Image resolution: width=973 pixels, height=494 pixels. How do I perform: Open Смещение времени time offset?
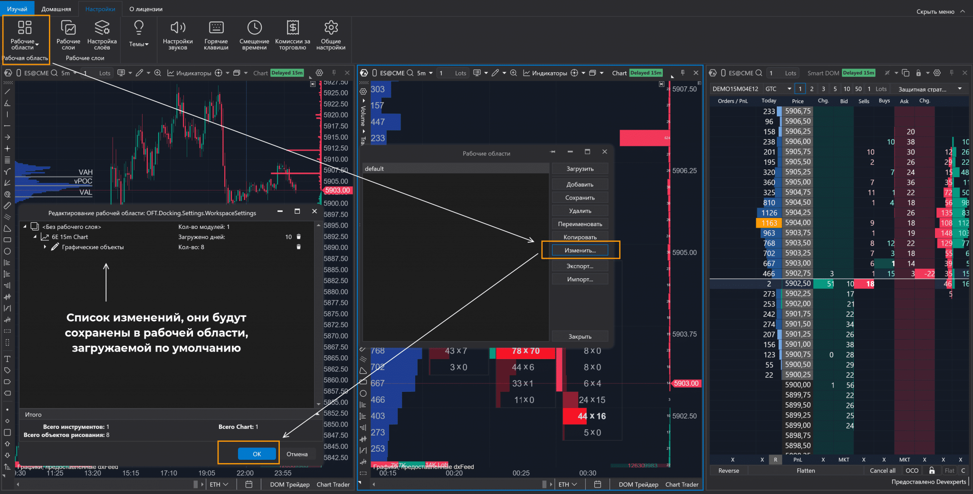click(x=254, y=34)
